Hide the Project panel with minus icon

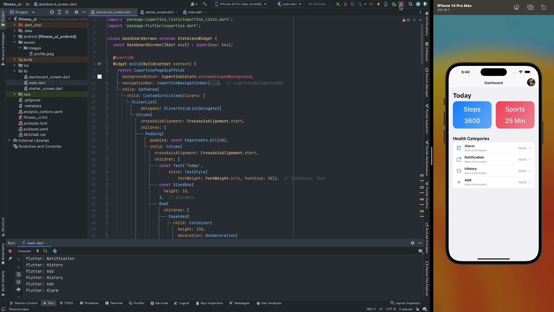pos(84,12)
